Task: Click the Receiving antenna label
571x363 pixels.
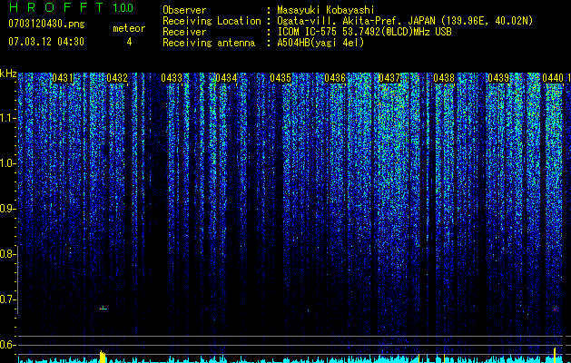Action: click(209, 43)
